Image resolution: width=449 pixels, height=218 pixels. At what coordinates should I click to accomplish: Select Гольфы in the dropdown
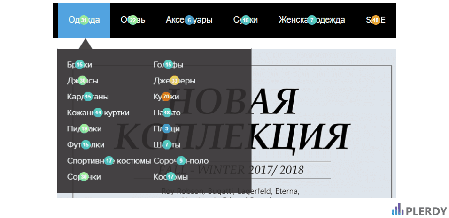[168, 65]
